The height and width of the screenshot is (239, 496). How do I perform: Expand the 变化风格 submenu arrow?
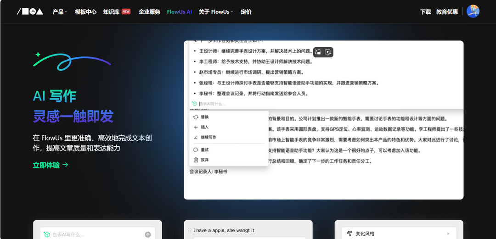pyautogui.click(x=448, y=233)
